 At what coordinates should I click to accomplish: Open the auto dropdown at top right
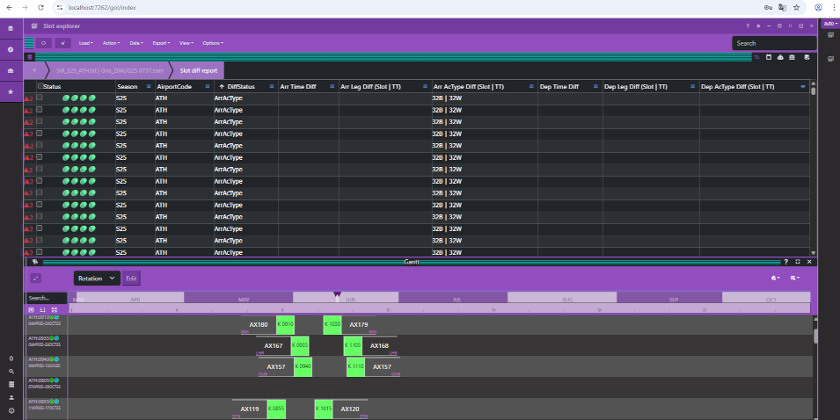pyautogui.click(x=829, y=23)
